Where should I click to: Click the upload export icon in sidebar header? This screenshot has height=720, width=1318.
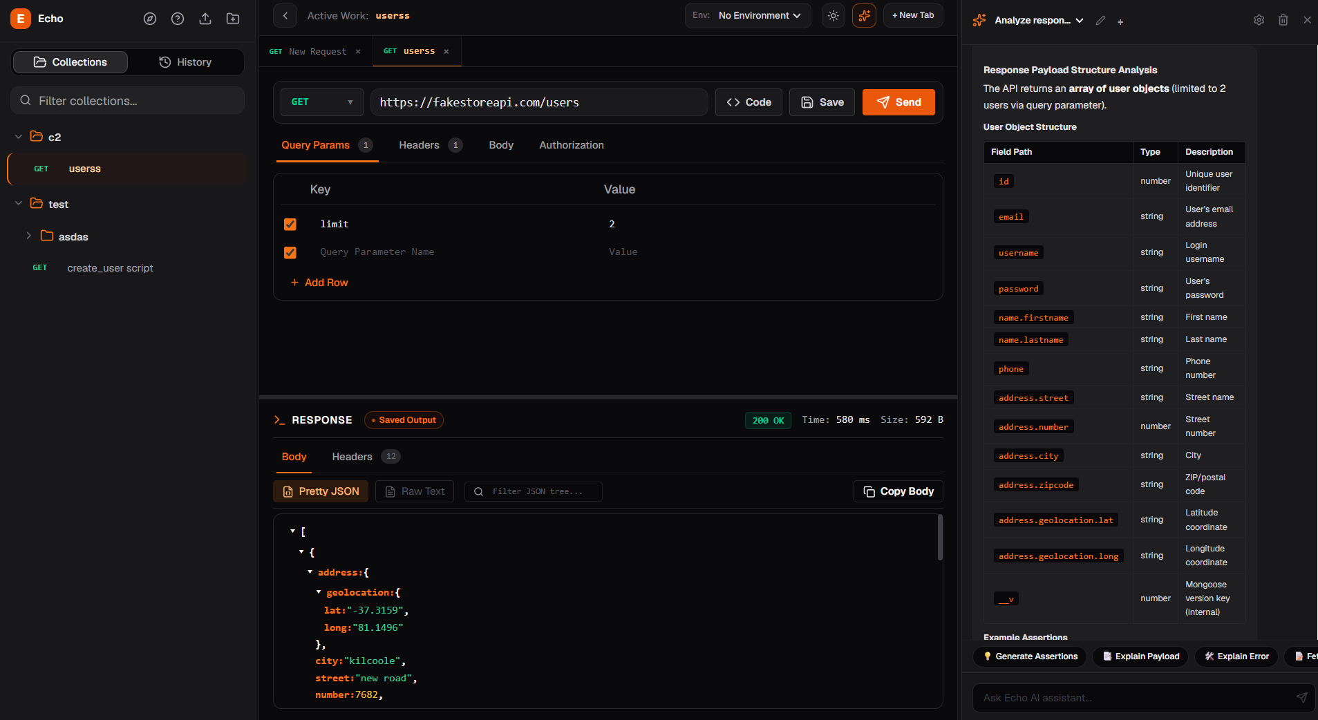click(205, 19)
